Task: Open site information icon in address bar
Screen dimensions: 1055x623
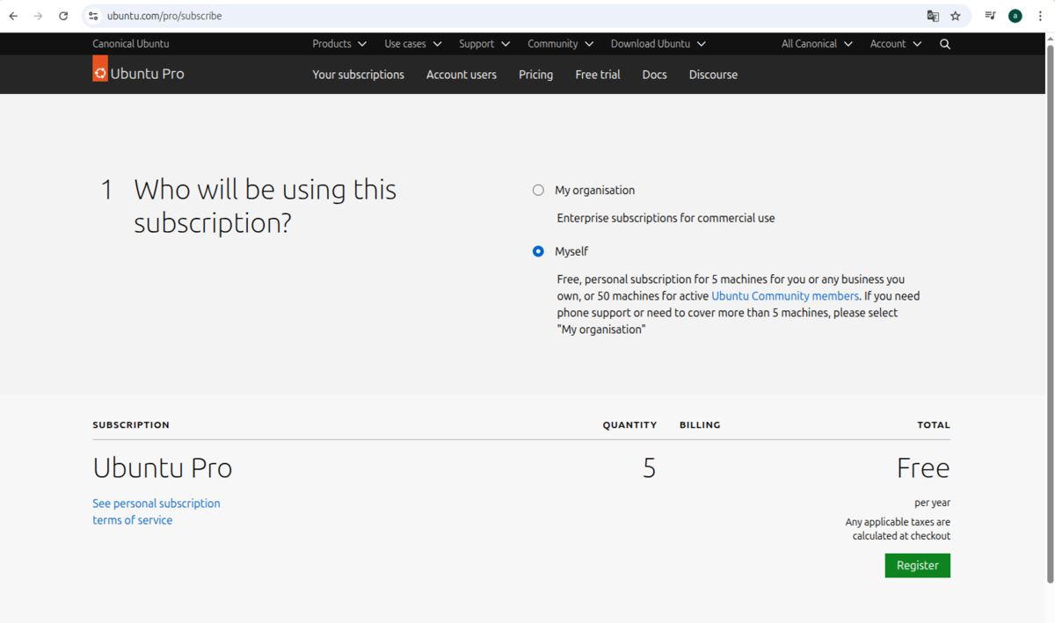Action: (x=93, y=16)
